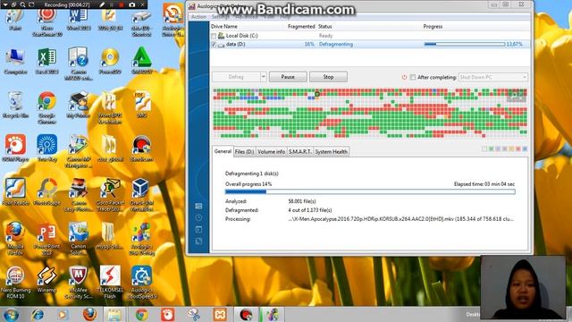Viewport: 572px width, 322px height.
Task: Select the GOM Player desktop shortcut
Action: [15, 148]
